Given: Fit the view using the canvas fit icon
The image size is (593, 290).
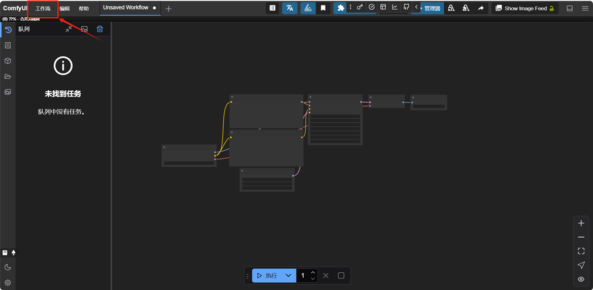Looking at the screenshot, I should [x=581, y=251].
